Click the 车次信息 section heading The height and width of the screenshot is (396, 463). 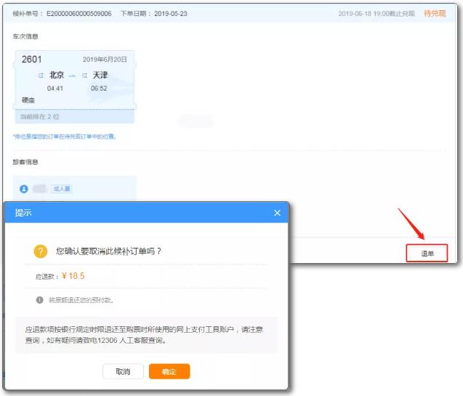[x=25, y=36]
